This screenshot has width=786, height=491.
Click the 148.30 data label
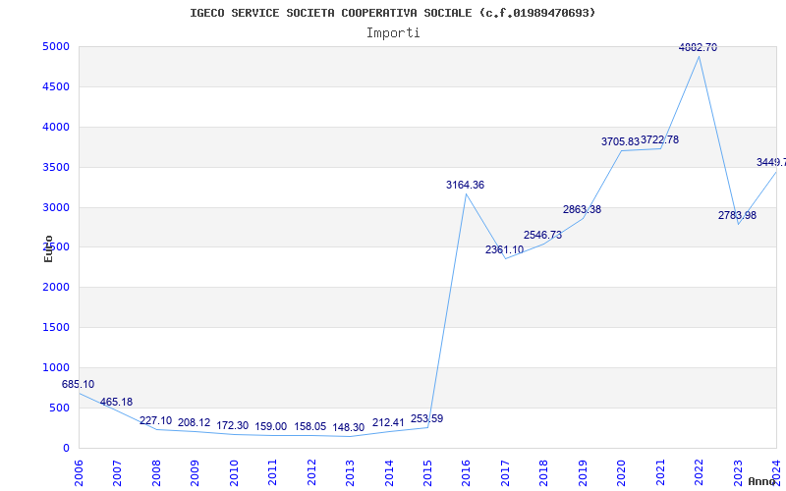click(349, 427)
